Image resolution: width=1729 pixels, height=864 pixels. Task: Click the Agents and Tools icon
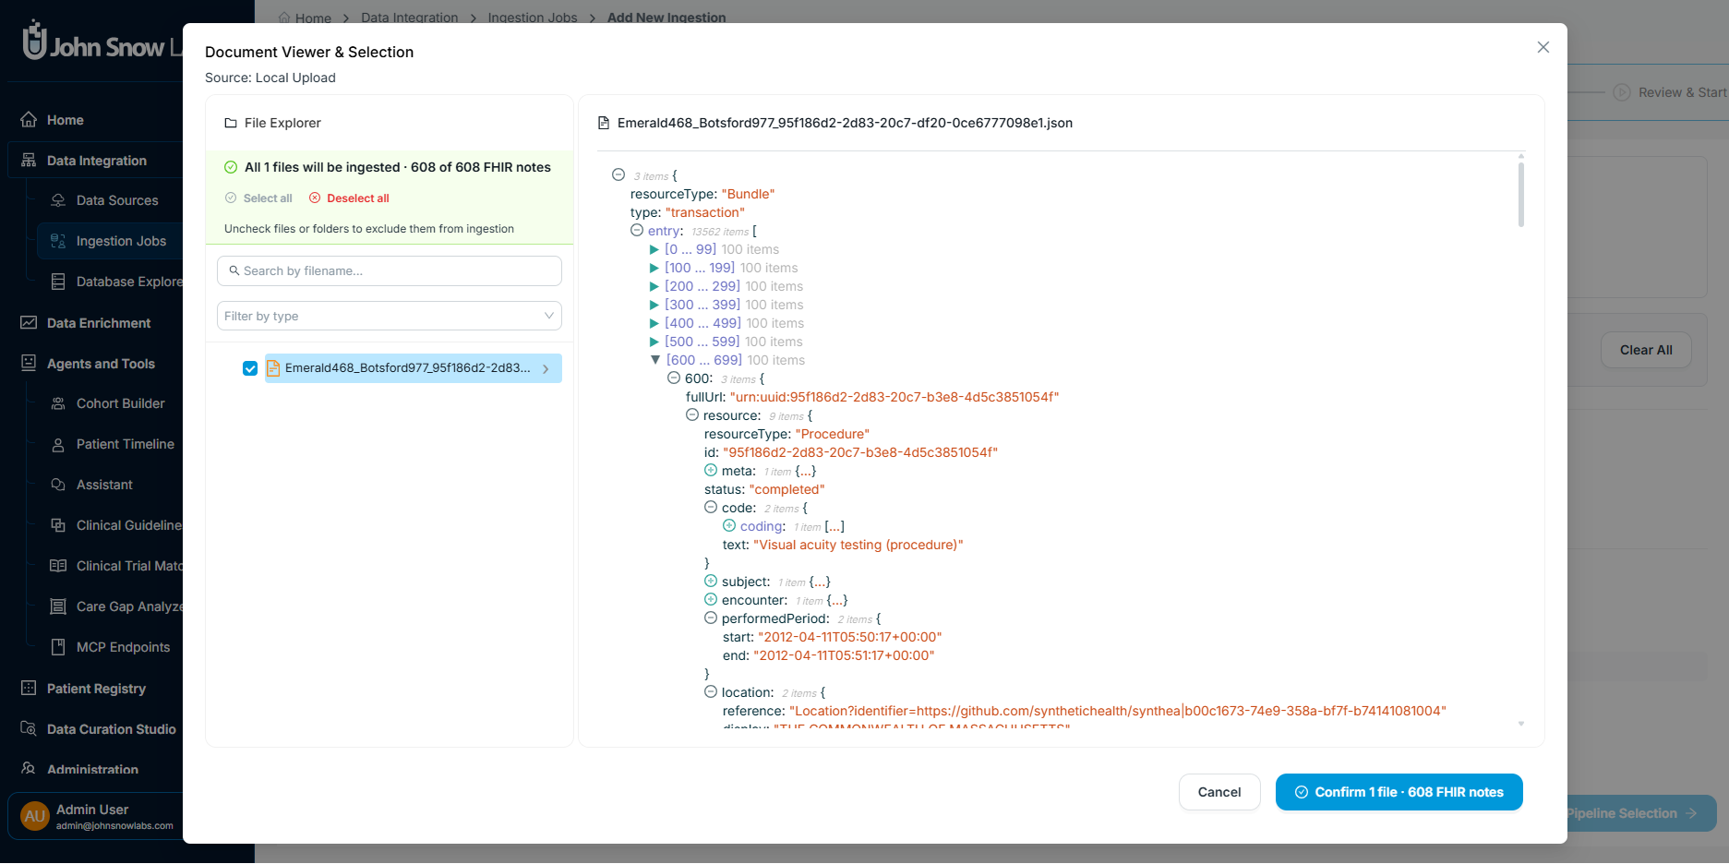[x=29, y=364]
